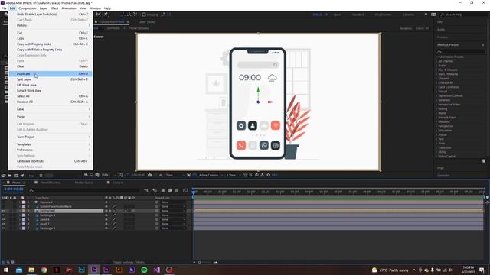490x275 pixels.
Task: Click the Windows Start button
Action: pyautogui.click(x=6, y=270)
